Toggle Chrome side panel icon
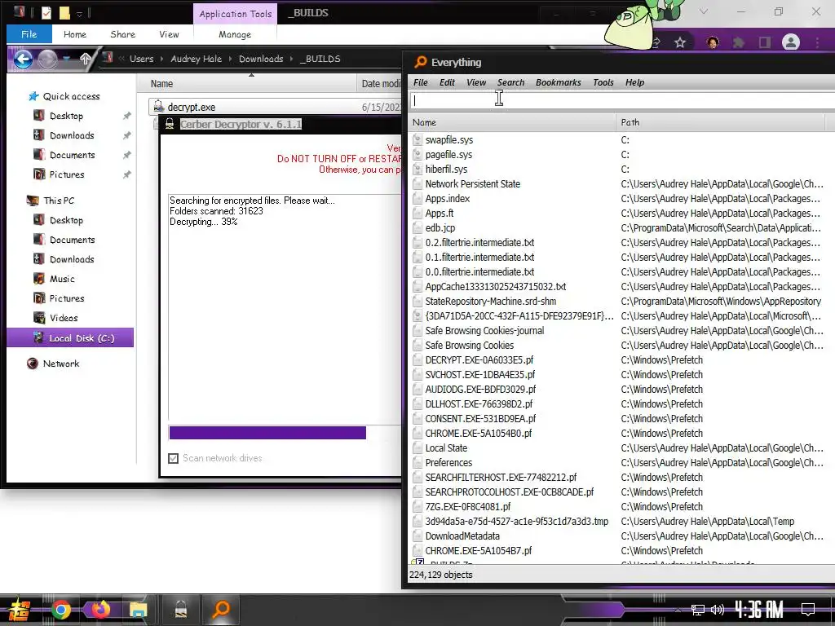 [x=765, y=42]
